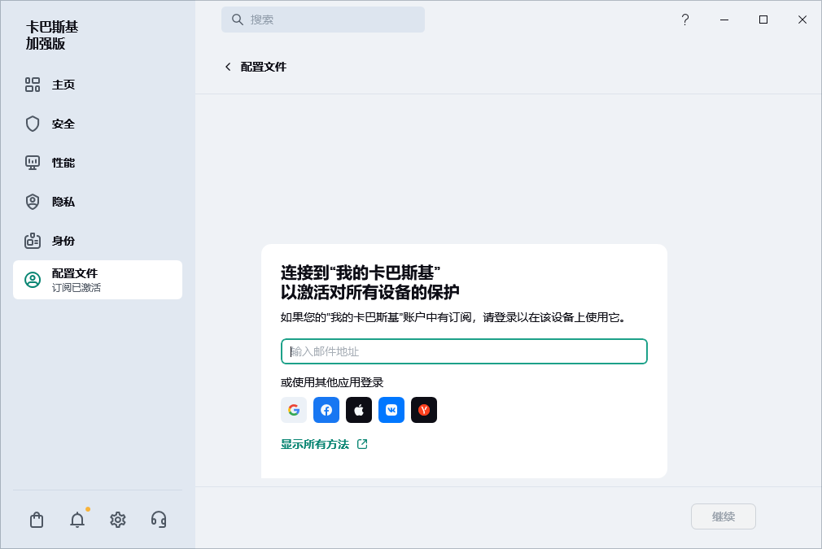The height and width of the screenshot is (549, 822).
Task: Open the 主页 (Home) section
Action: pos(65,85)
